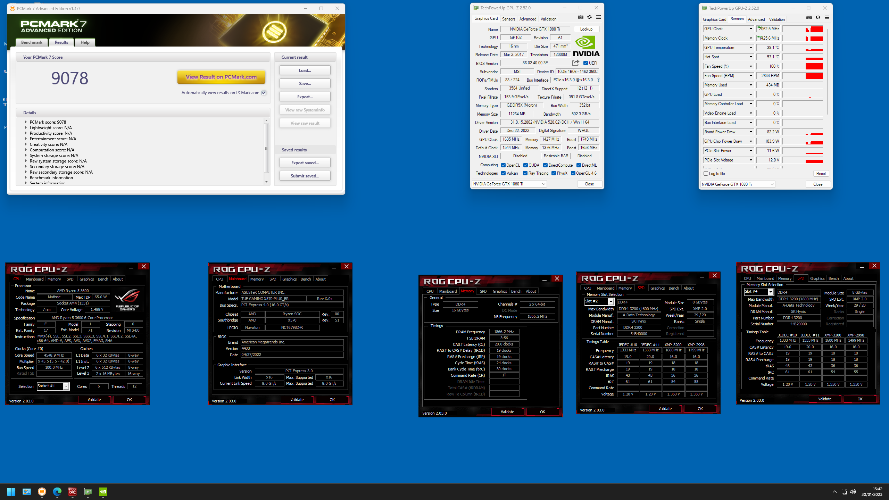Screen dimensions: 889x500
Task: Click View Result on PCMark.com button
Action: (x=221, y=77)
